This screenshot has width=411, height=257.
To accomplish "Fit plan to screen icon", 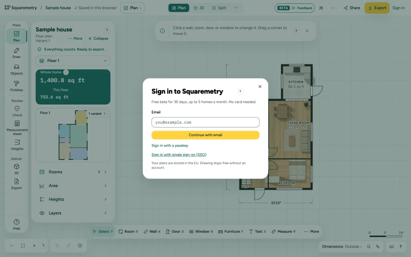I will coord(23,246).
